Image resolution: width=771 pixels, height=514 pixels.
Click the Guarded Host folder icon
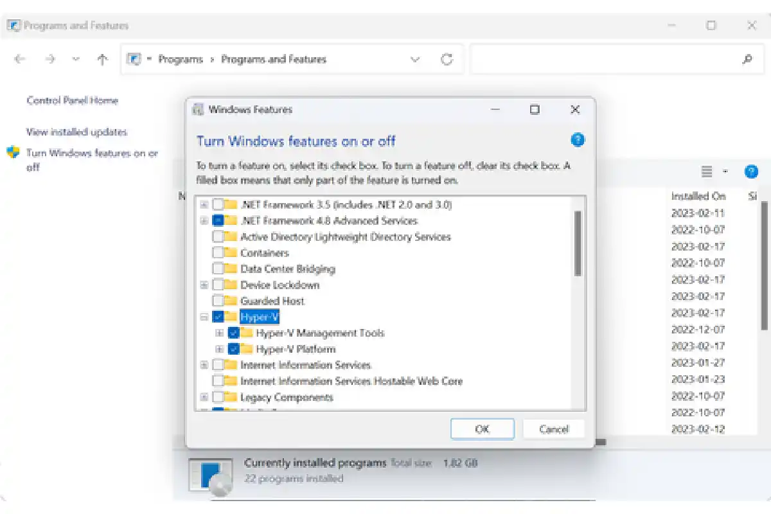coord(231,301)
